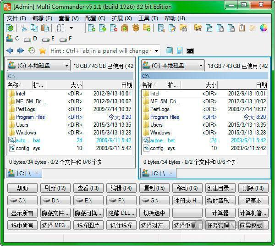Click edit file pencil icon
Screen dimensions: 275x246
[172, 28]
